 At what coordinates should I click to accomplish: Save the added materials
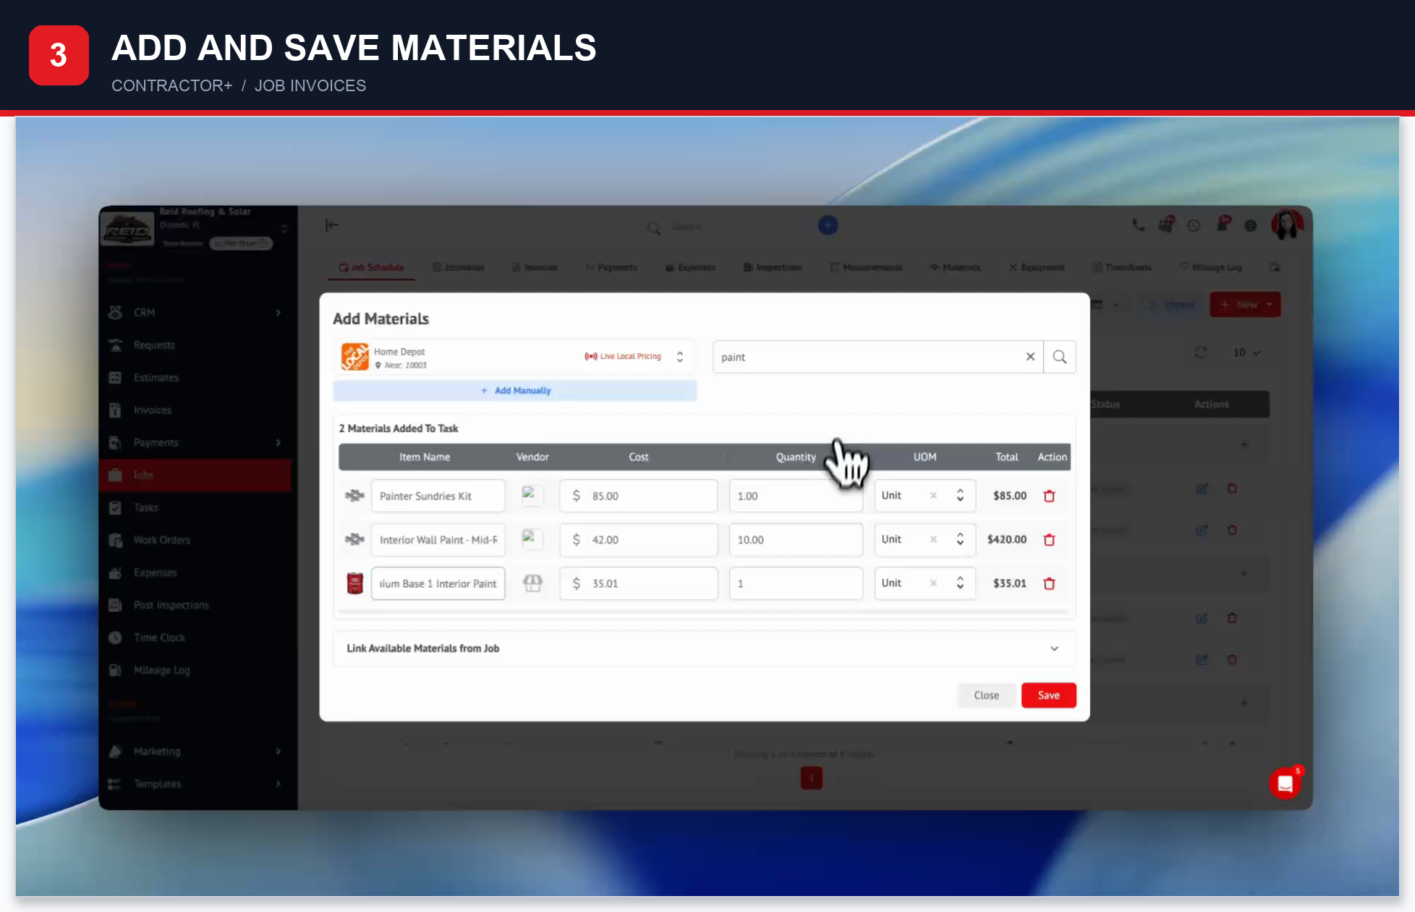pyautogui.click(x=1048, y=696)
